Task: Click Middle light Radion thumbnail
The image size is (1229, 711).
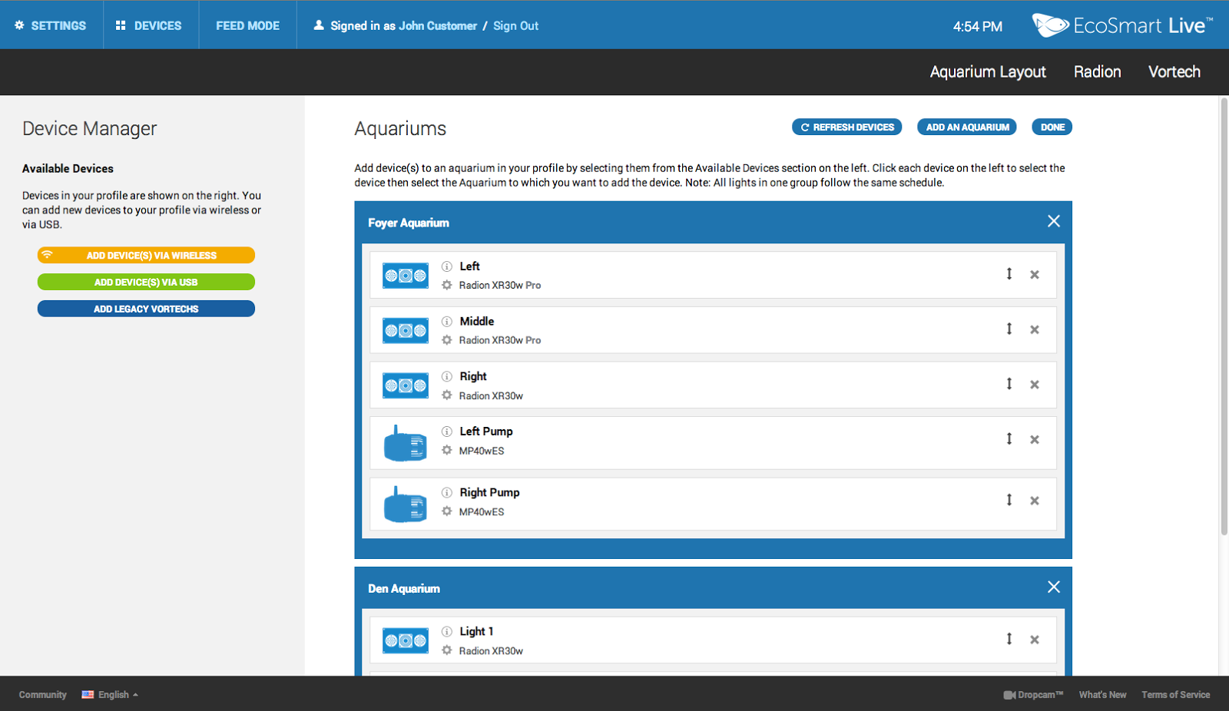Action: (x=406, y=331)
